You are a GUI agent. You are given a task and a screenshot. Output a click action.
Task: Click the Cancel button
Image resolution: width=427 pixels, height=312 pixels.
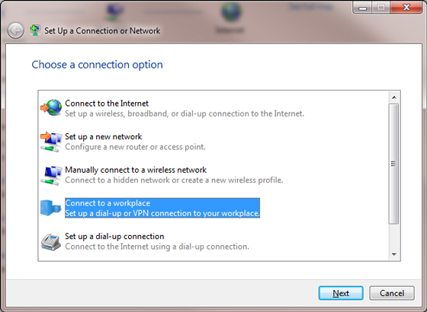(x=392, y=293)
